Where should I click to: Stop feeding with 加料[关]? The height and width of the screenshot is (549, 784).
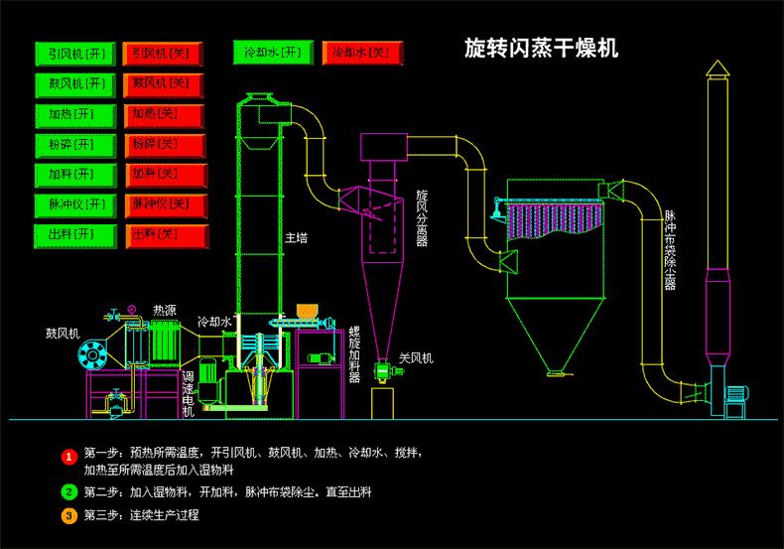tap(164, 176)
